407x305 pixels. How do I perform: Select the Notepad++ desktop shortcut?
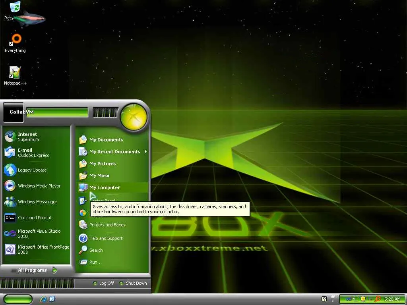point(15,76)
